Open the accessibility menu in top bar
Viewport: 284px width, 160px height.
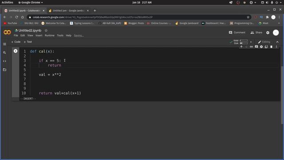click(252, 3)
